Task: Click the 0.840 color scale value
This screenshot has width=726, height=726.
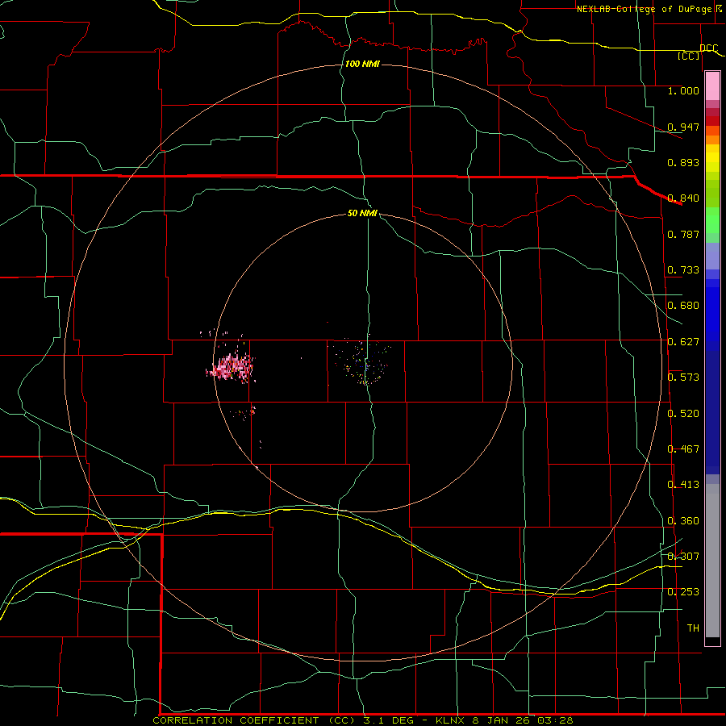Action: pos(683,198)
